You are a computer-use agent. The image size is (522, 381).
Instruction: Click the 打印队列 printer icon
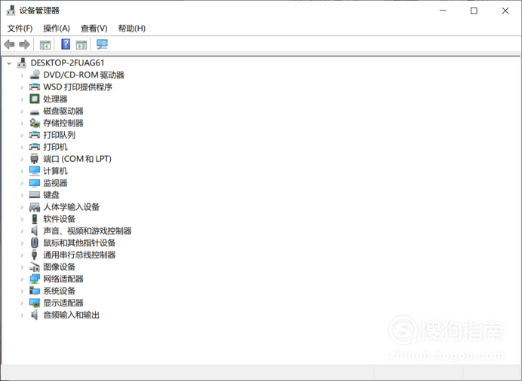click(35, 135)
